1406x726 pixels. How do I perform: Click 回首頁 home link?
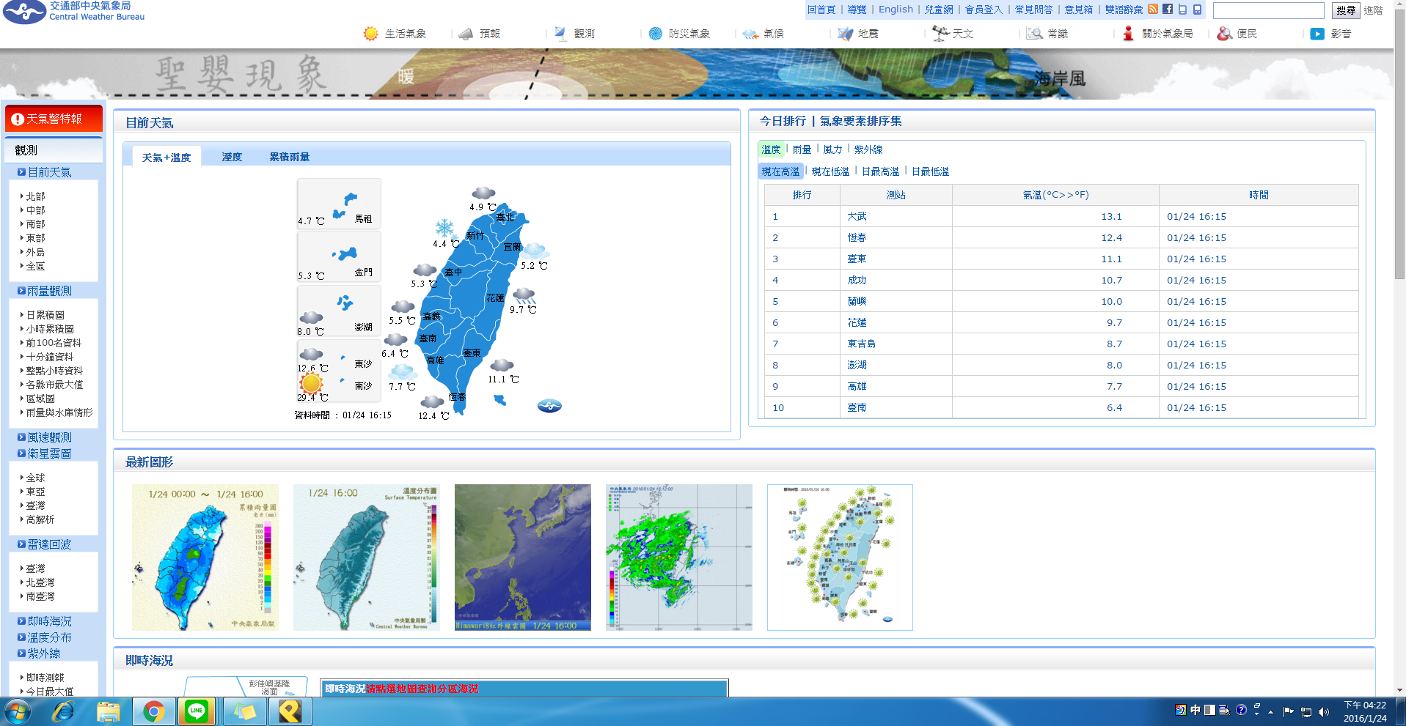pos(821,10)
